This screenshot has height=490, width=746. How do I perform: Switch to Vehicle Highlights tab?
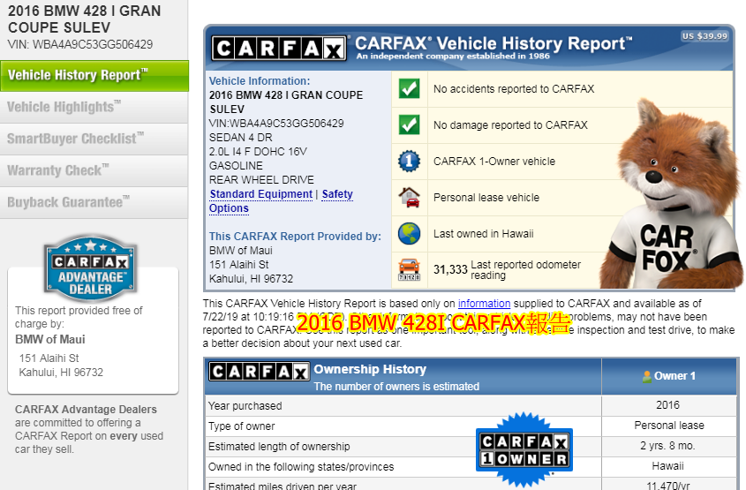[x=94, y=108]
